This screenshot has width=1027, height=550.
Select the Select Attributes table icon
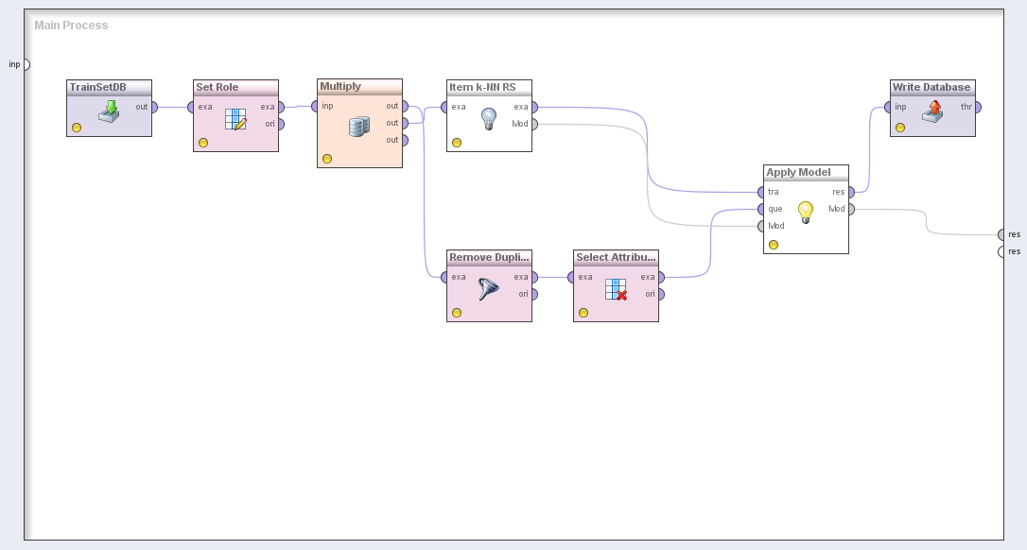(616, 289)
